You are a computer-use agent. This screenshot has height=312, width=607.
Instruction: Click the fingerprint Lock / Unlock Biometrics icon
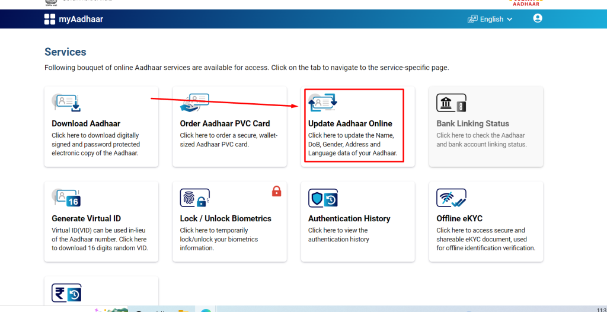coord(194,198)
